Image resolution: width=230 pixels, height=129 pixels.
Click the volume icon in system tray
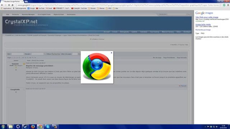(217, 127)
